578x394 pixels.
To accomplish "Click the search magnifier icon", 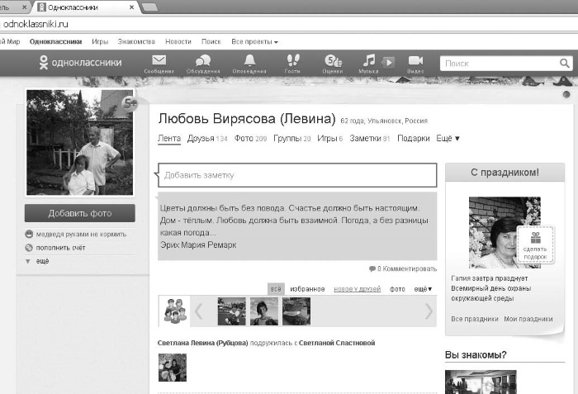I will 565,63.
